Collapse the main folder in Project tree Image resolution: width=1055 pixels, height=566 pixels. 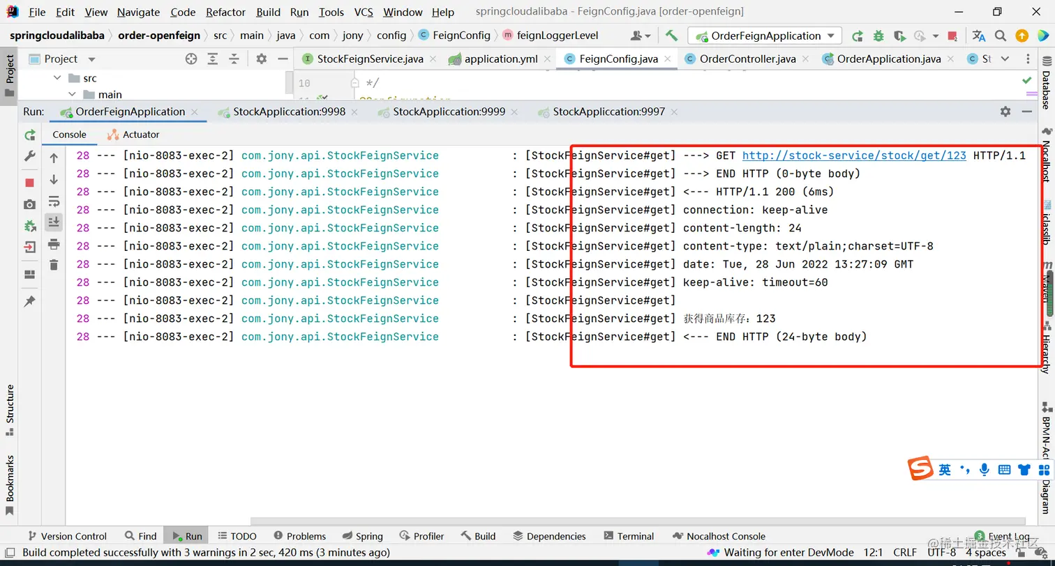(72, 94)
